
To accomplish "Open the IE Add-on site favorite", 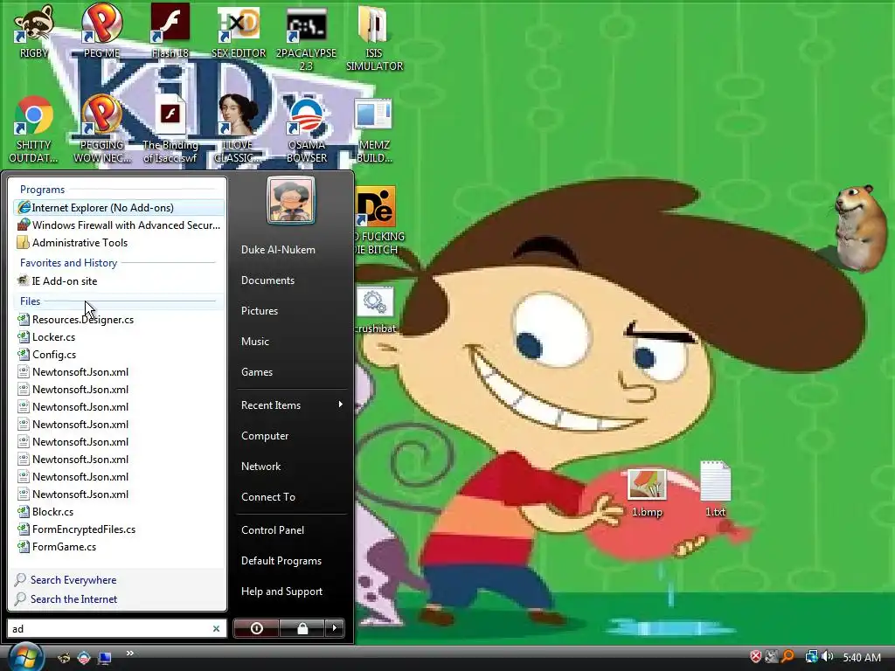I will [x=118, y=280].
